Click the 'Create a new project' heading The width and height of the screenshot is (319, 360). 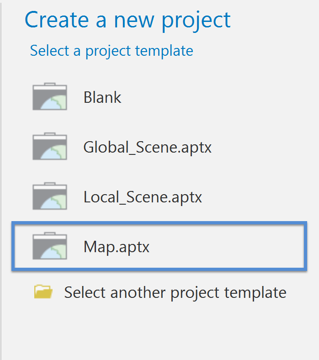point(128,20)
